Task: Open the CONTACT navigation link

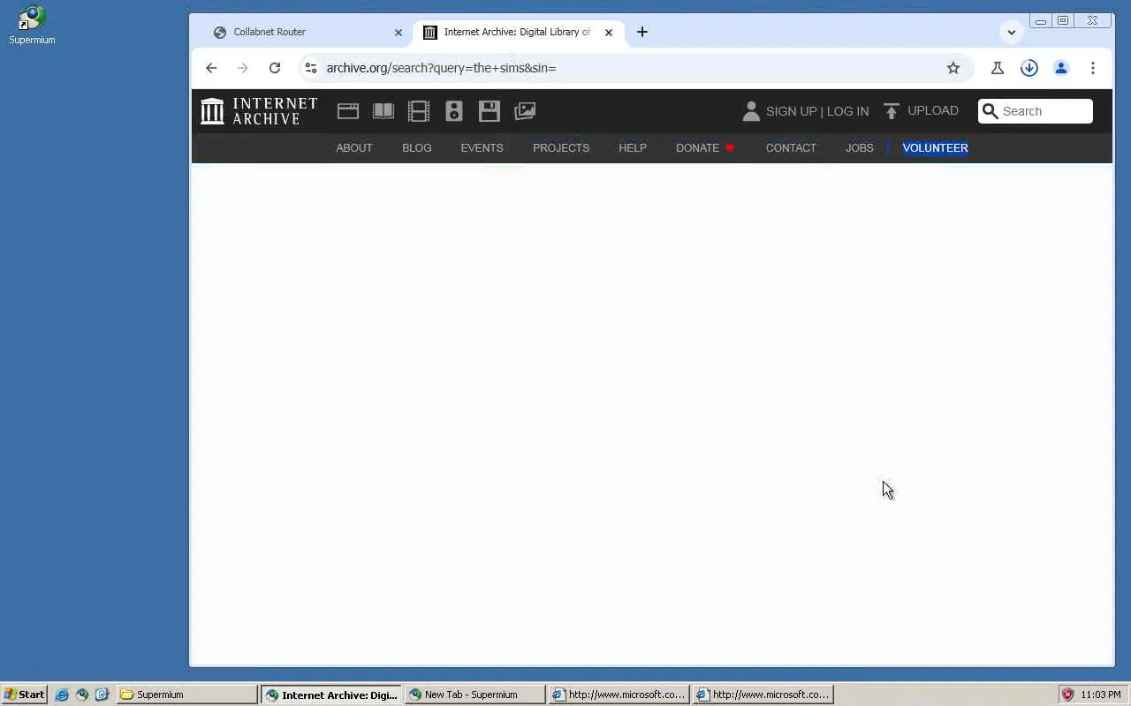Action: [791, 148]
